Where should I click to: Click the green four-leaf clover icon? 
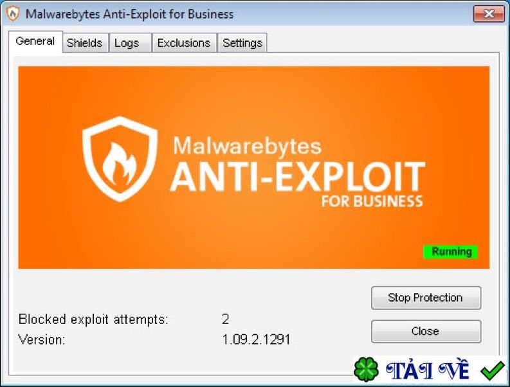click(x=366, y=369)
